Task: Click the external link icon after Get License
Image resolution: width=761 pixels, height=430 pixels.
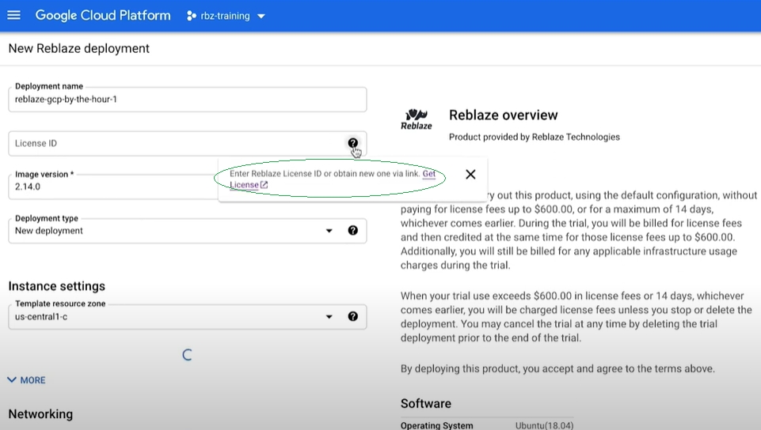Action: pos(264,185)
